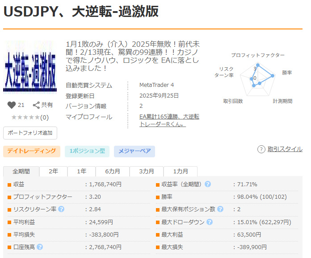Switch to the 1年 tab

[81, 171]
